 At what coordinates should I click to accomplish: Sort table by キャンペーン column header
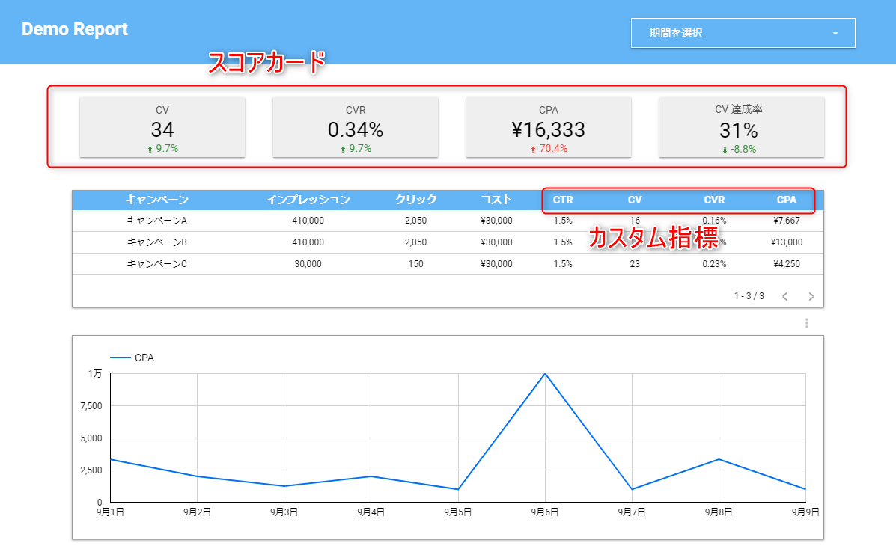(156, 200)
